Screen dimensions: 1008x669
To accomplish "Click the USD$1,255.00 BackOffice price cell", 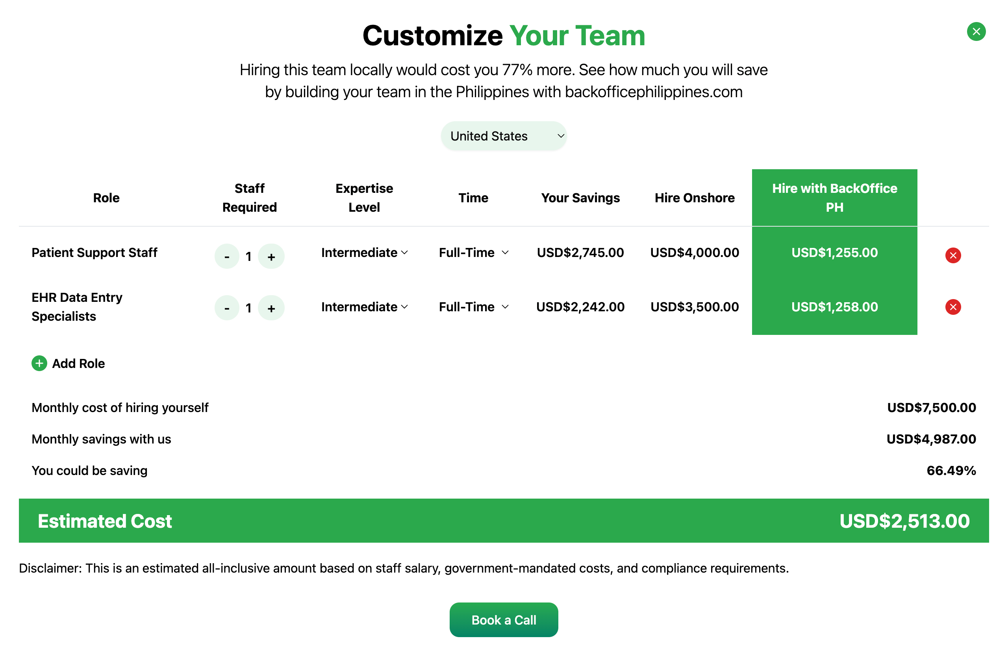I will pyautogui.click(x=834, y=253).
